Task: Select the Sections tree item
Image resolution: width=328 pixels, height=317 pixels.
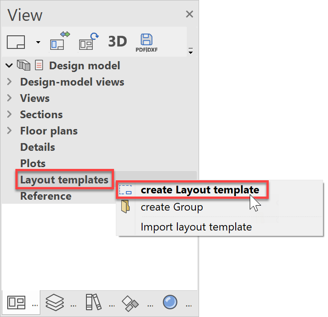Action: tap(41, 115)
